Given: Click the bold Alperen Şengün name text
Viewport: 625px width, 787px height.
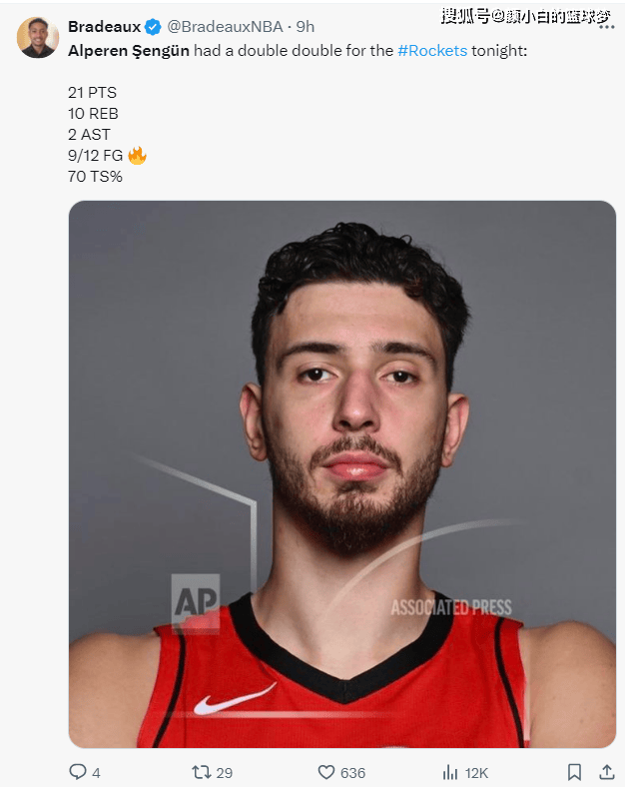Looking at the screenshot, I should tap(129, 51).
